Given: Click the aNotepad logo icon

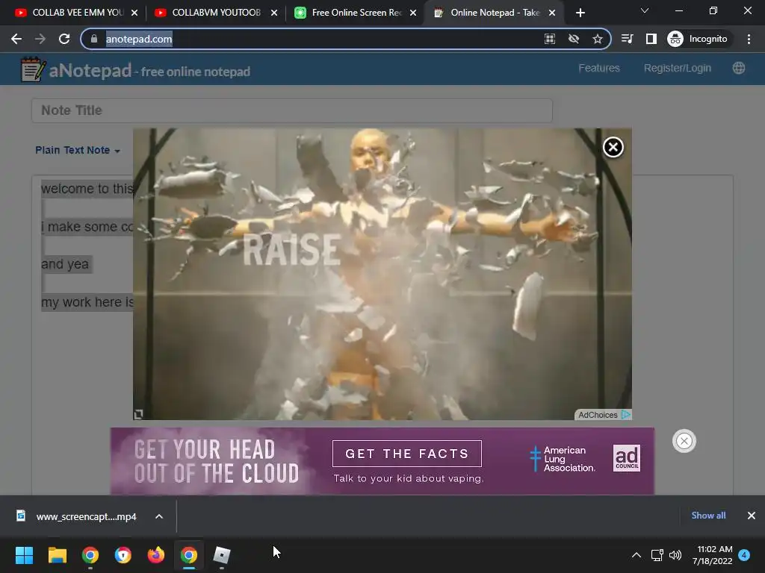Looking at the screenshot, I should (33, 69).
